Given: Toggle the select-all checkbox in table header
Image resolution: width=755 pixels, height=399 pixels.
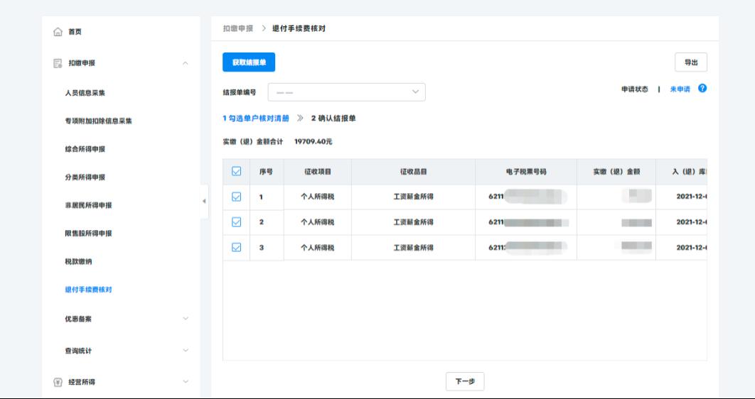Looking at the screenshot, I should coord(237,171).
